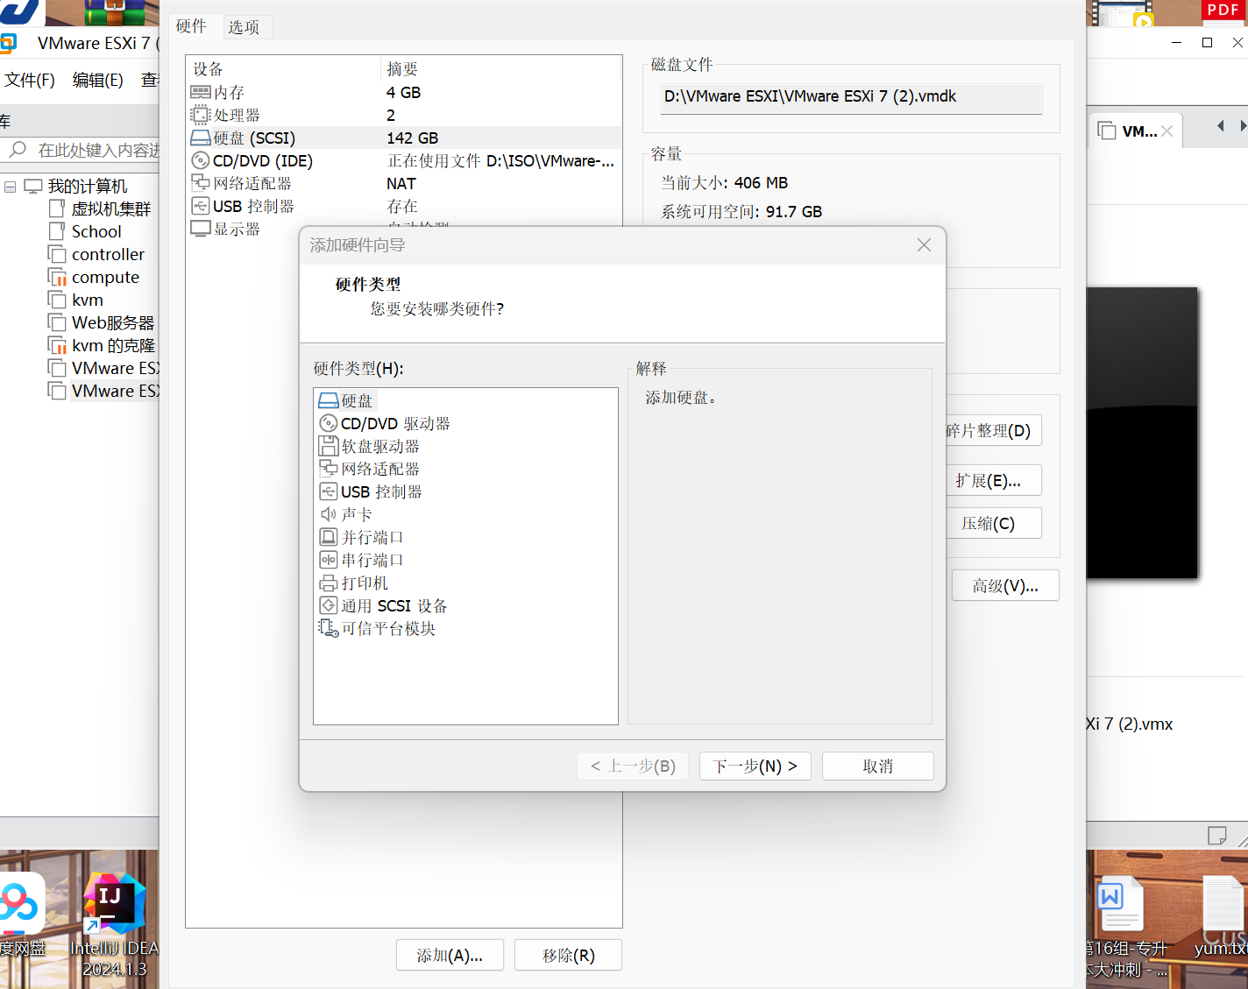Choose 打印机 printer icon in wizard
This screenshot has height=989, width=1248.
point(329,583)
